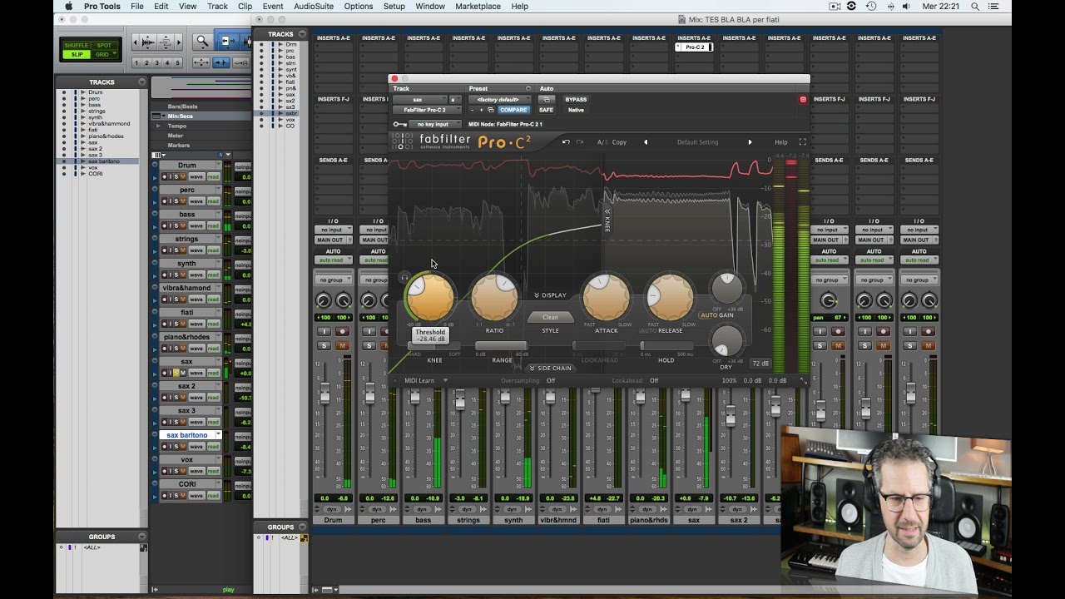Screen dimensions: 1065x599
Task: Click the KNEE slider in Pro-C 2
Action: (434, 346)
